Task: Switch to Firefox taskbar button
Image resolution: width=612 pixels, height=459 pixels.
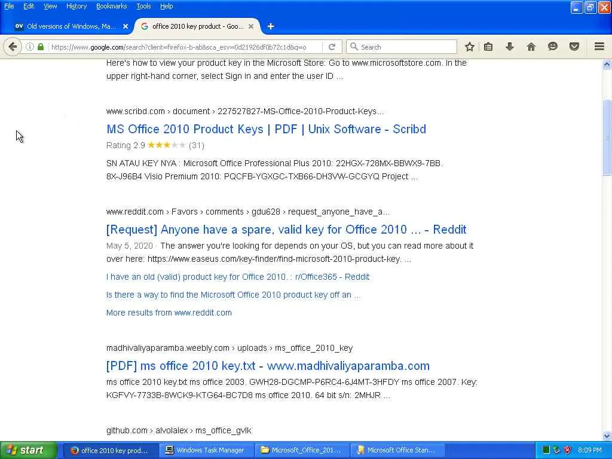Action: click(110, 450)
